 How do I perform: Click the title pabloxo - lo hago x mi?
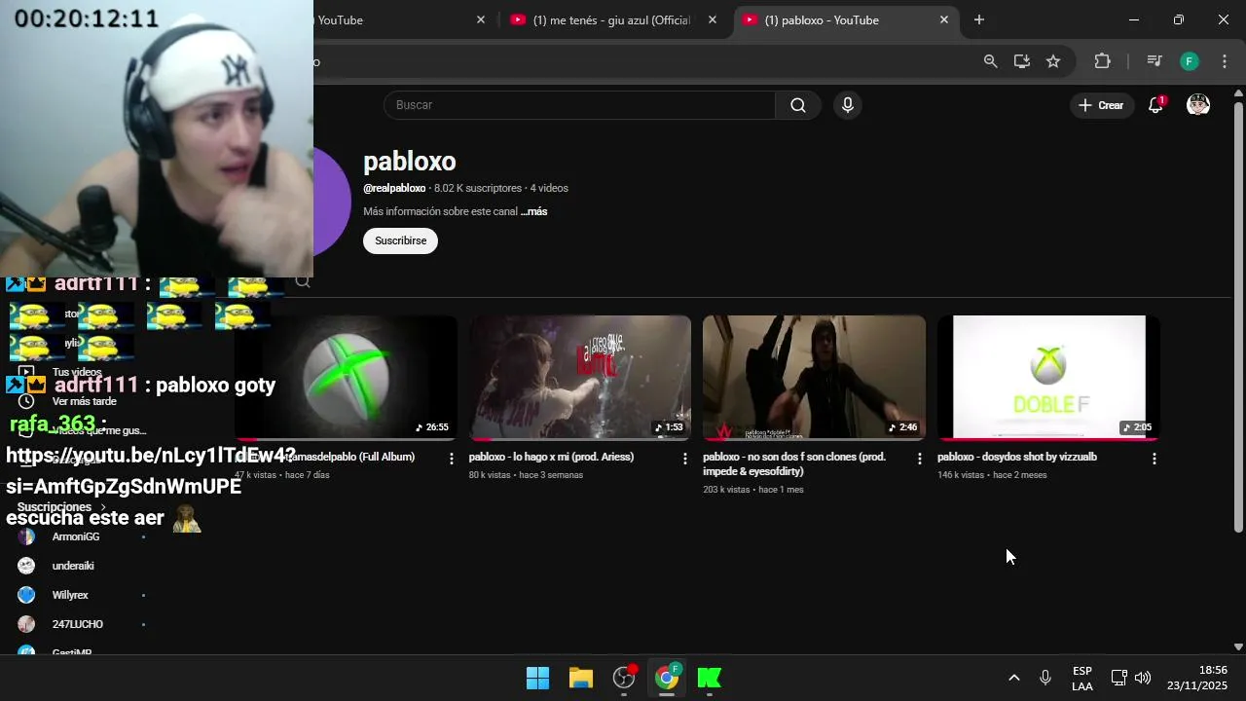pos(551,457)
